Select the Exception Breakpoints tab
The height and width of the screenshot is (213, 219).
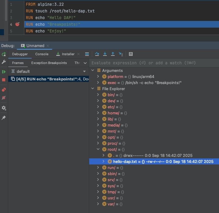tap(49, 63)
